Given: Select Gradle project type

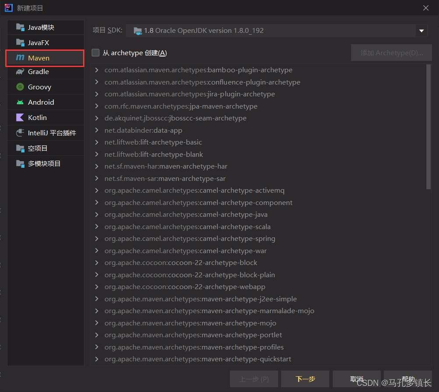Looking at the screenshot, I should pyautogui.click(x=45, y=72).
